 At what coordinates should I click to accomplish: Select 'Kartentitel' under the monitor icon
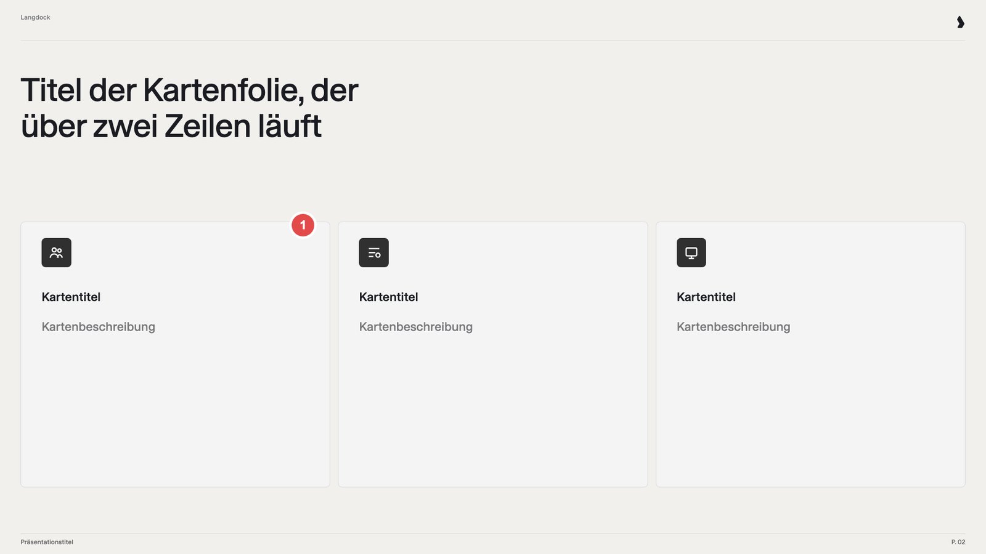coord(706,297)
